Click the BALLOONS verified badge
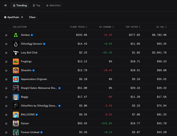 point(37,115)
